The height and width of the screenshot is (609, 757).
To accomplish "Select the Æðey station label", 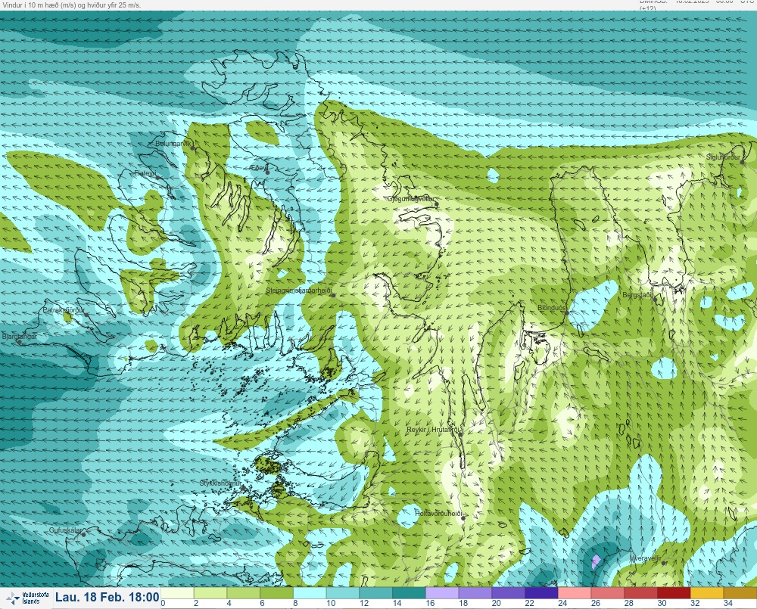I will coord(258,167).
